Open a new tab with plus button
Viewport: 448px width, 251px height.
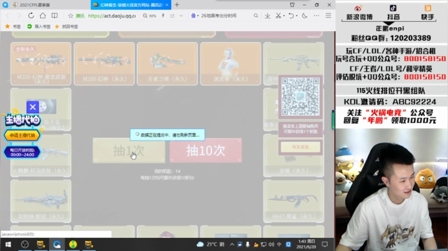177,4
